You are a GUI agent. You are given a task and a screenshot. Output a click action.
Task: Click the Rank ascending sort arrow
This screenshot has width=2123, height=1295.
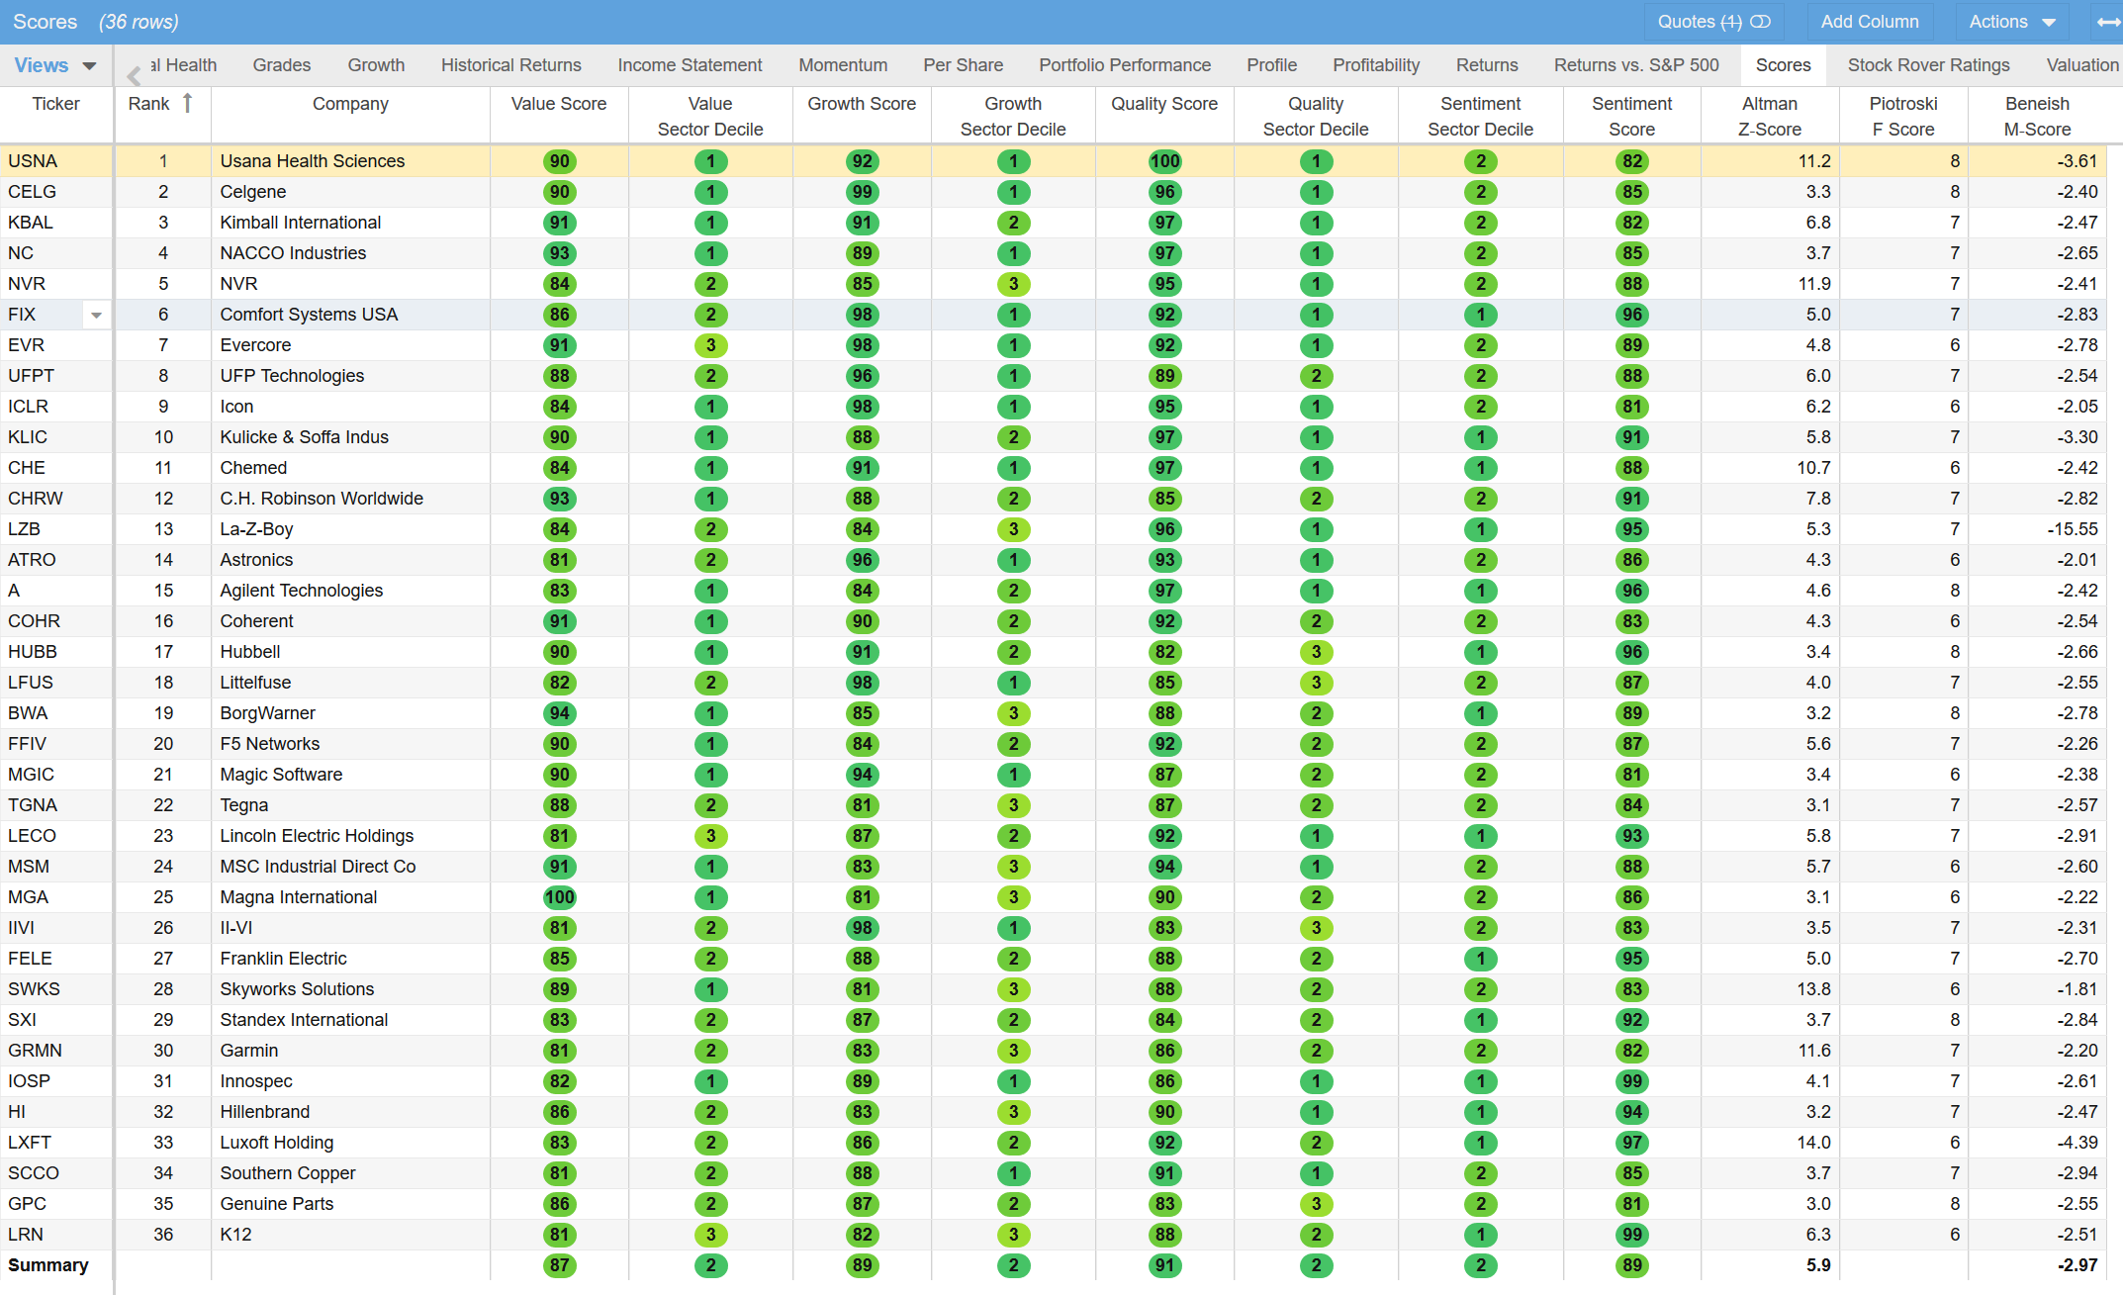(x=187, y=103)
